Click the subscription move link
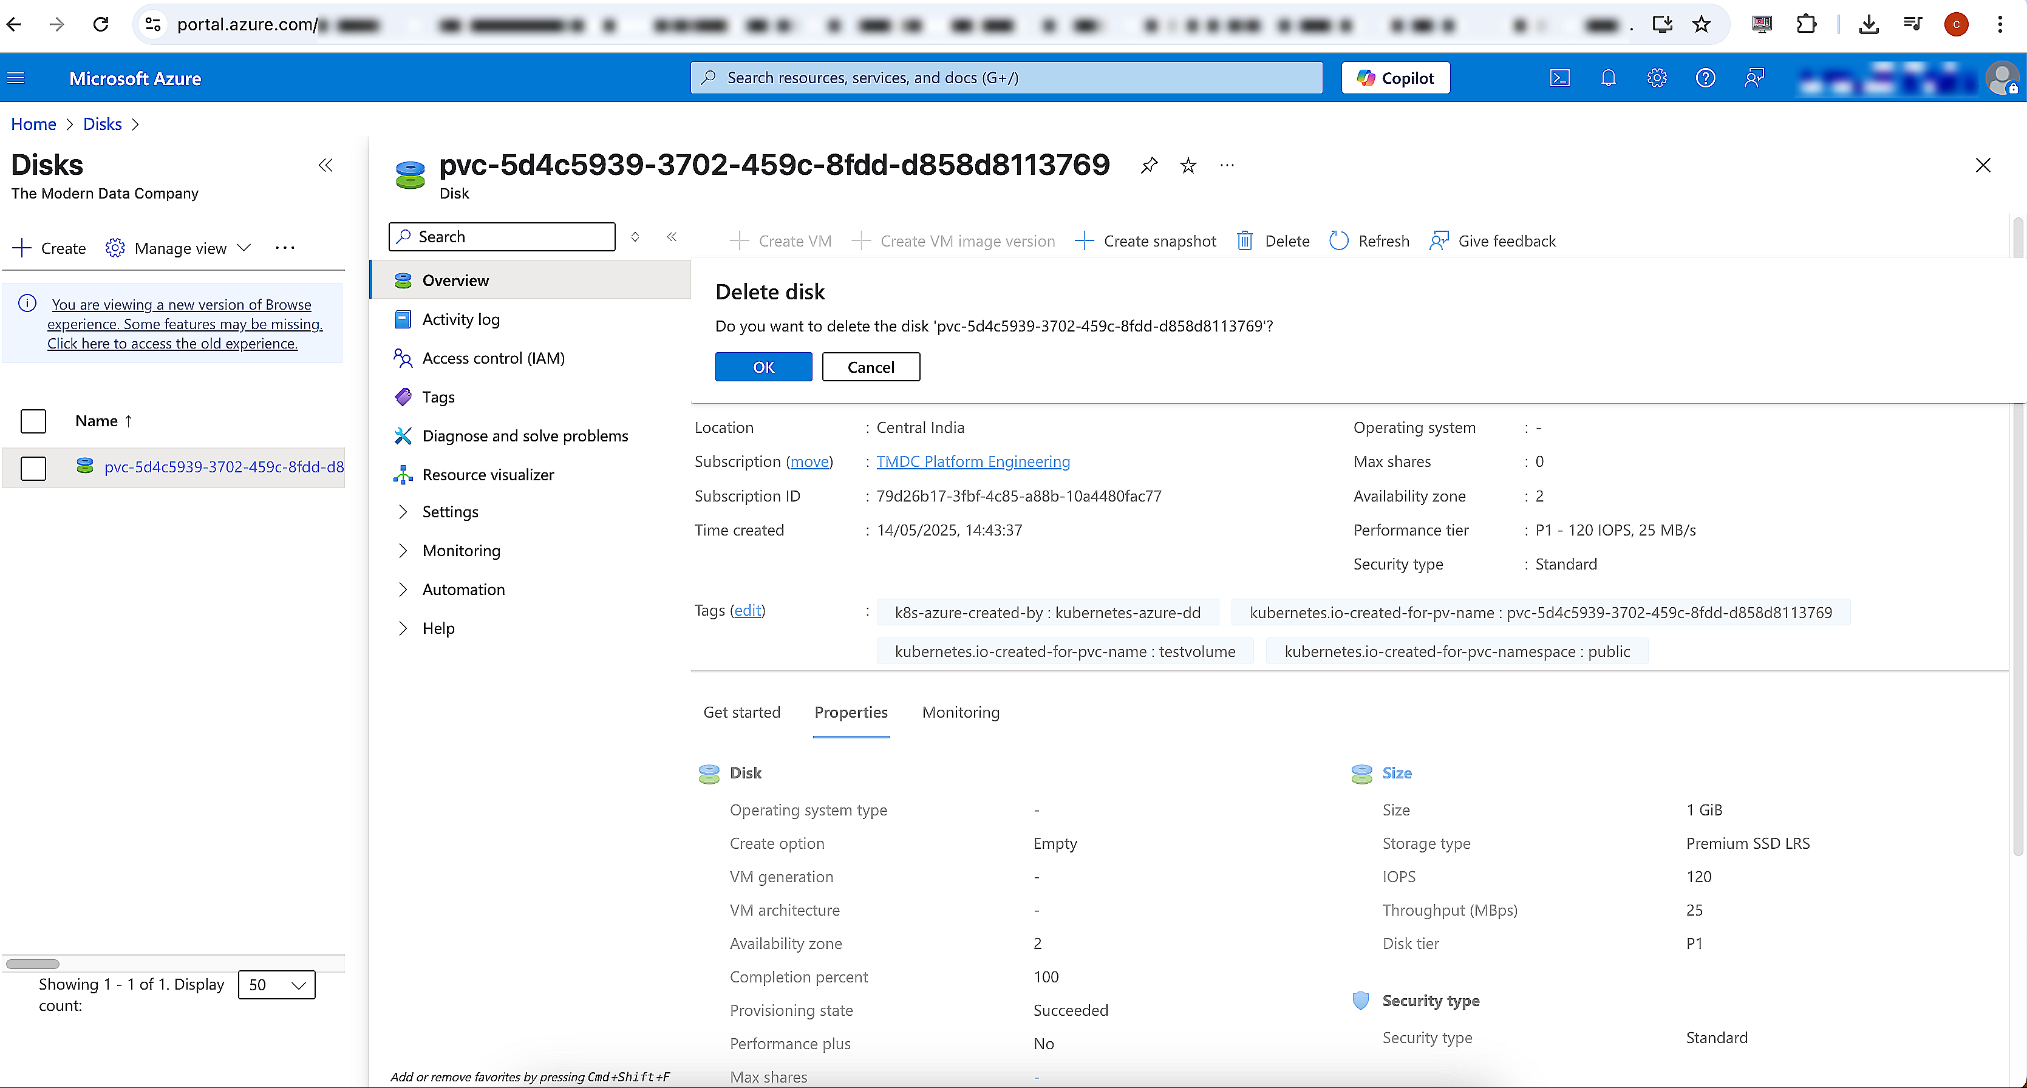The width and height of the screenshot is (2027, 1088). click(x=809, y=461)
